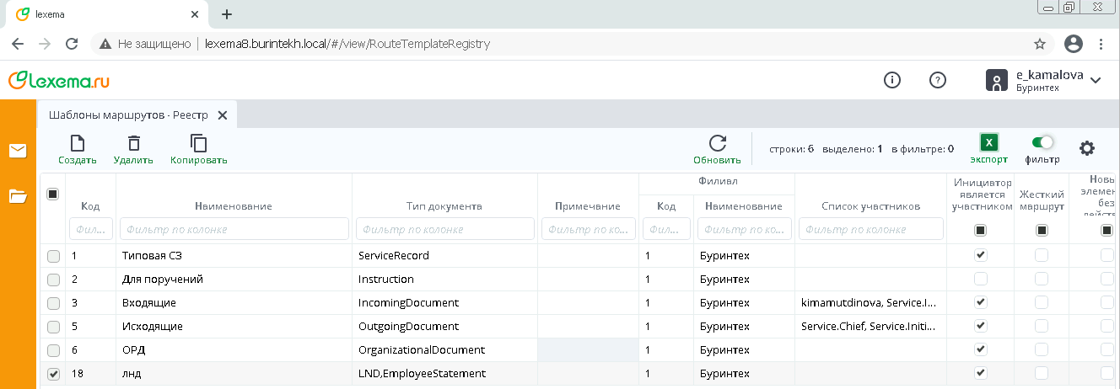This screenshot has height=389, width=1120.
Task: Open the mail envelope icon in sidebar
Action: (18, 151)
